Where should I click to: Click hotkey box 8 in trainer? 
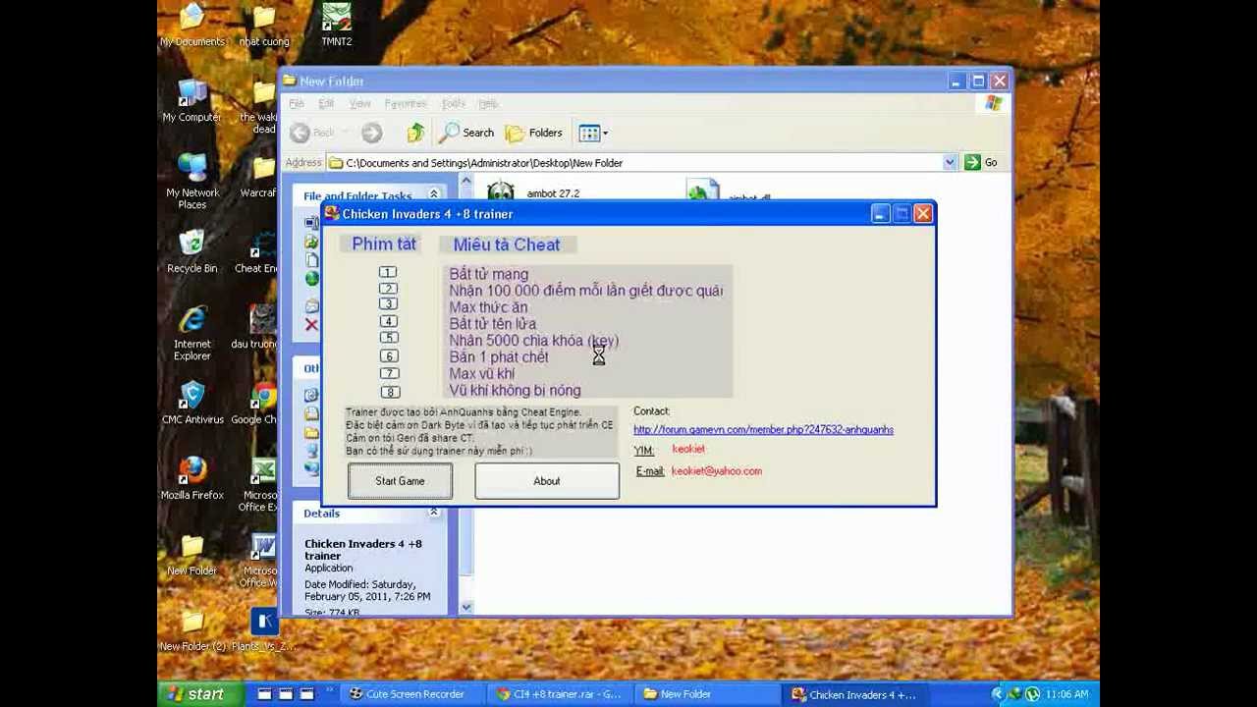(389, 392)
